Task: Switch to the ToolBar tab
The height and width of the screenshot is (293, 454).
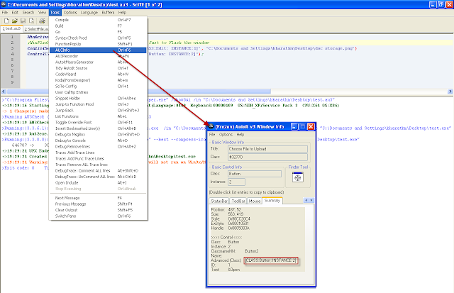Action: 238,201
